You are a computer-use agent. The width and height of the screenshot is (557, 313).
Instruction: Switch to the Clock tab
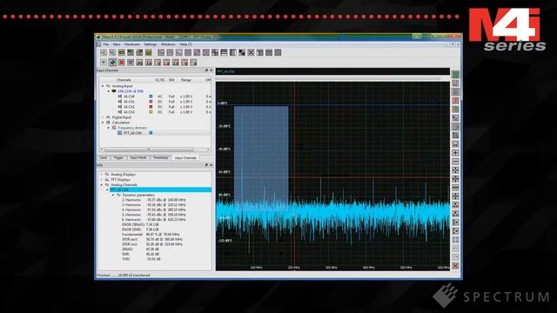104,157
